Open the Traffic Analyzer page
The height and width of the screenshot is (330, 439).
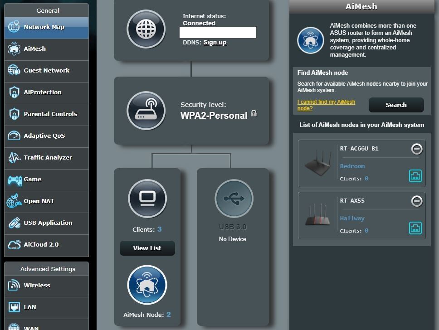pos(46,158)
